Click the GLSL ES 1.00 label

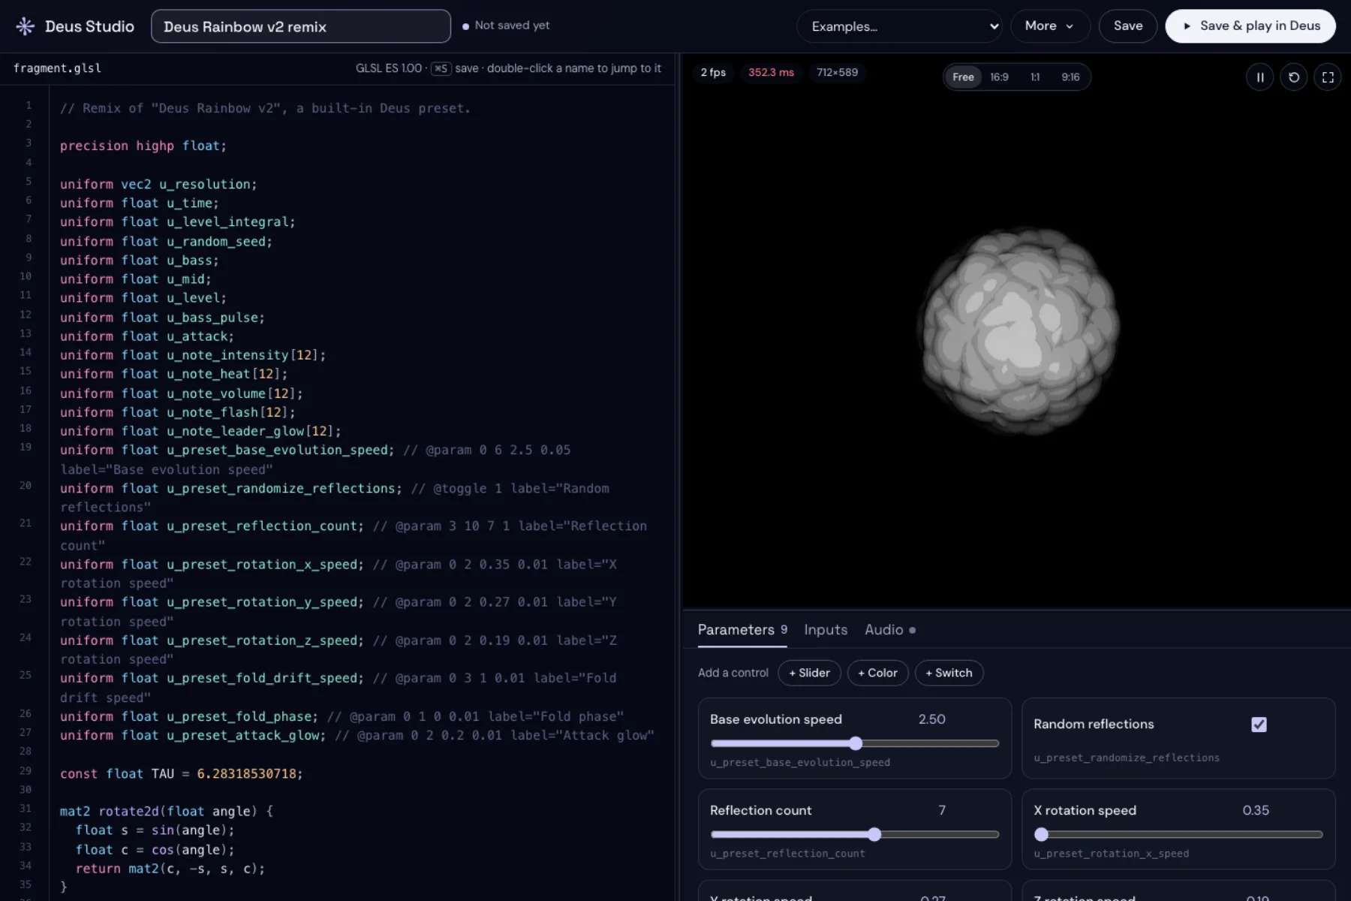point(388,68)
